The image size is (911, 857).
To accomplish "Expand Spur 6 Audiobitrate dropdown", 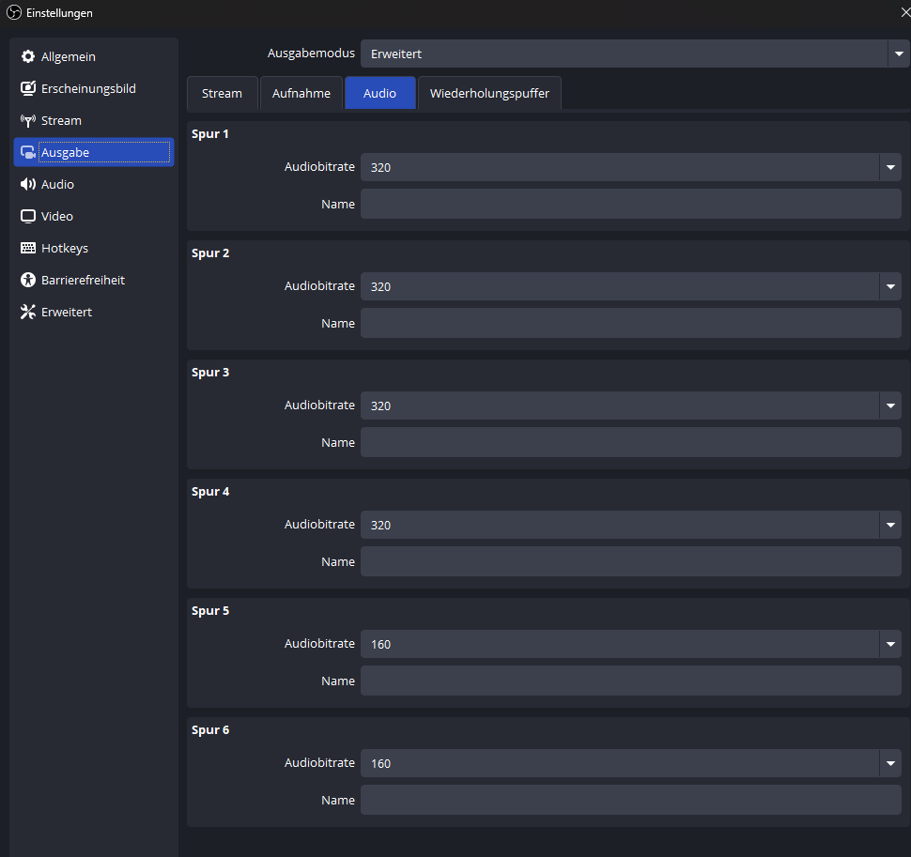I will click(x=889, y=763).
